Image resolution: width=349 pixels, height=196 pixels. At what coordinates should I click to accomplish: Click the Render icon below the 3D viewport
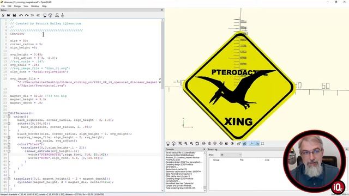173,144
